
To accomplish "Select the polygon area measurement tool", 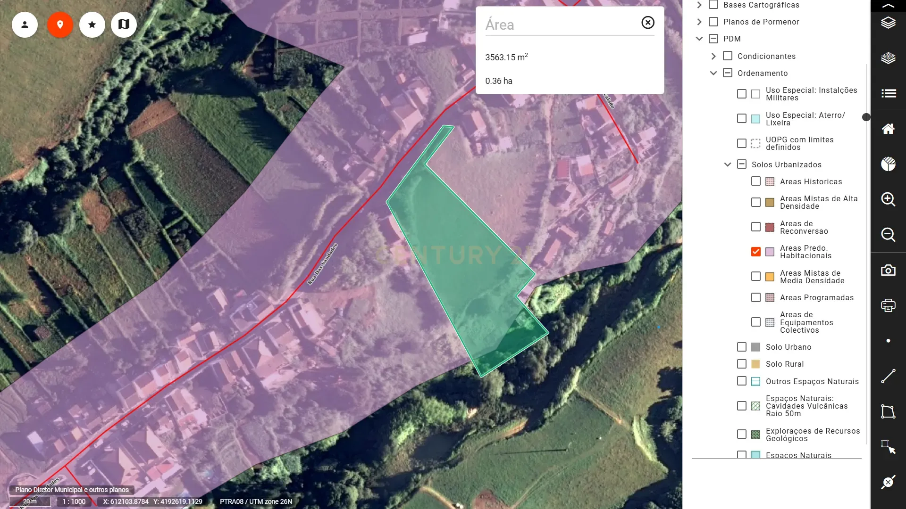I will pos(888,411).
